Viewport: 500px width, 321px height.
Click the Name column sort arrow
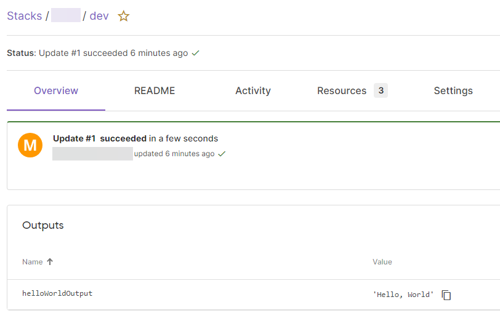click(50, 262)
